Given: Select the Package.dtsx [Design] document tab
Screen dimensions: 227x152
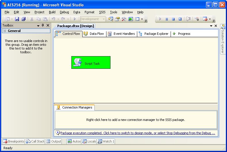Looking at the screenshot, I should [x=75, y=26].
